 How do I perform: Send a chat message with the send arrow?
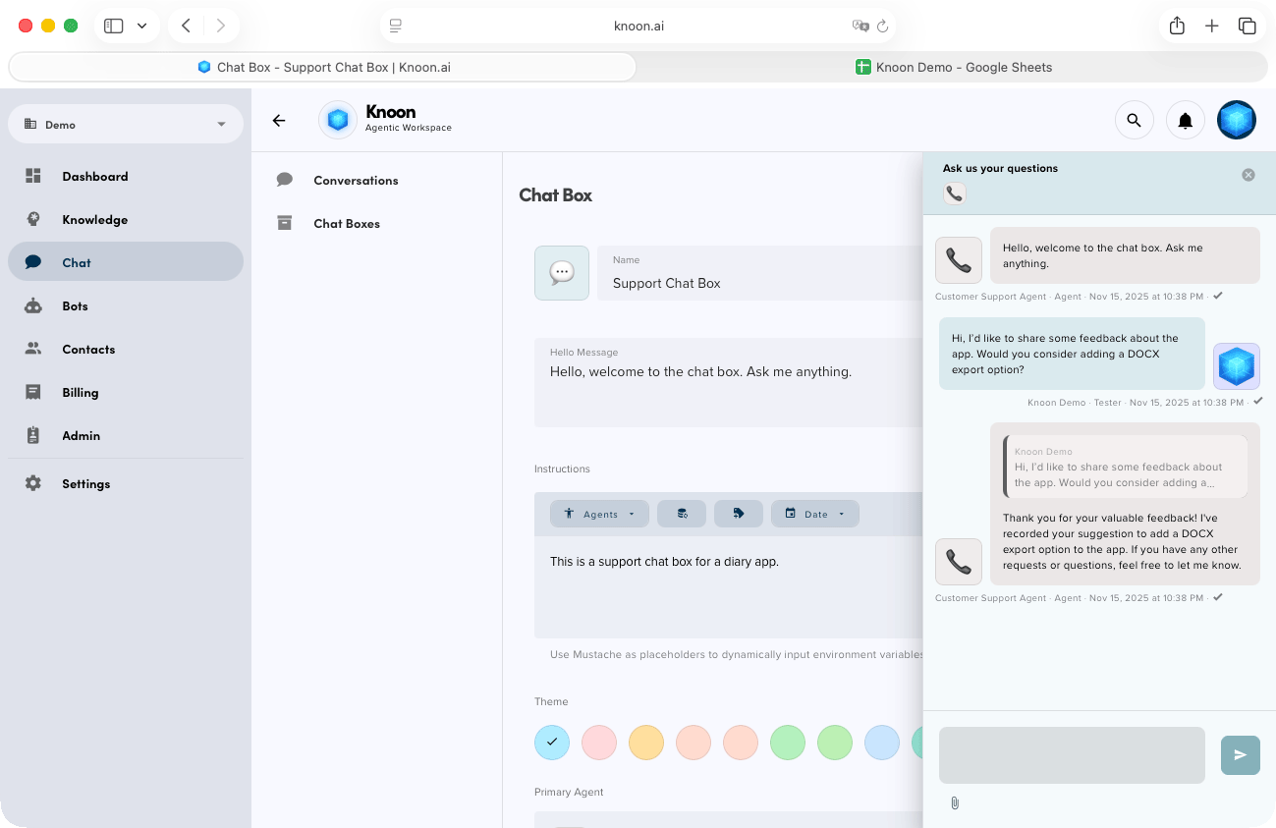[x=1240, y=754]
